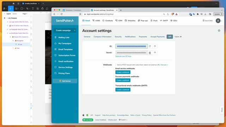Copy the API Secret value
The height and width of the screenshot is (127, 226).
click(x=150, y=53)
